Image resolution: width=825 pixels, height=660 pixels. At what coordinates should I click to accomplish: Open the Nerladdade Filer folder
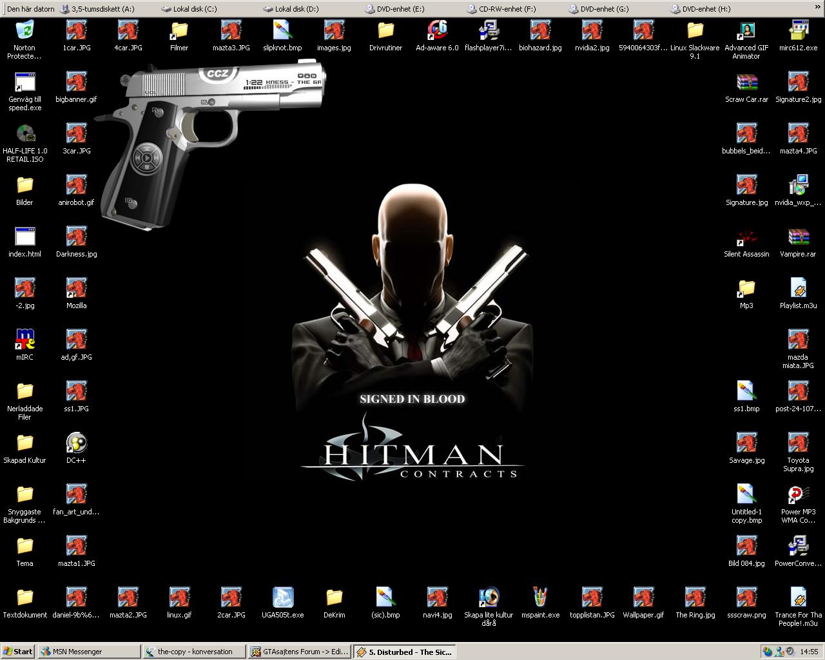tap(24, 400)
